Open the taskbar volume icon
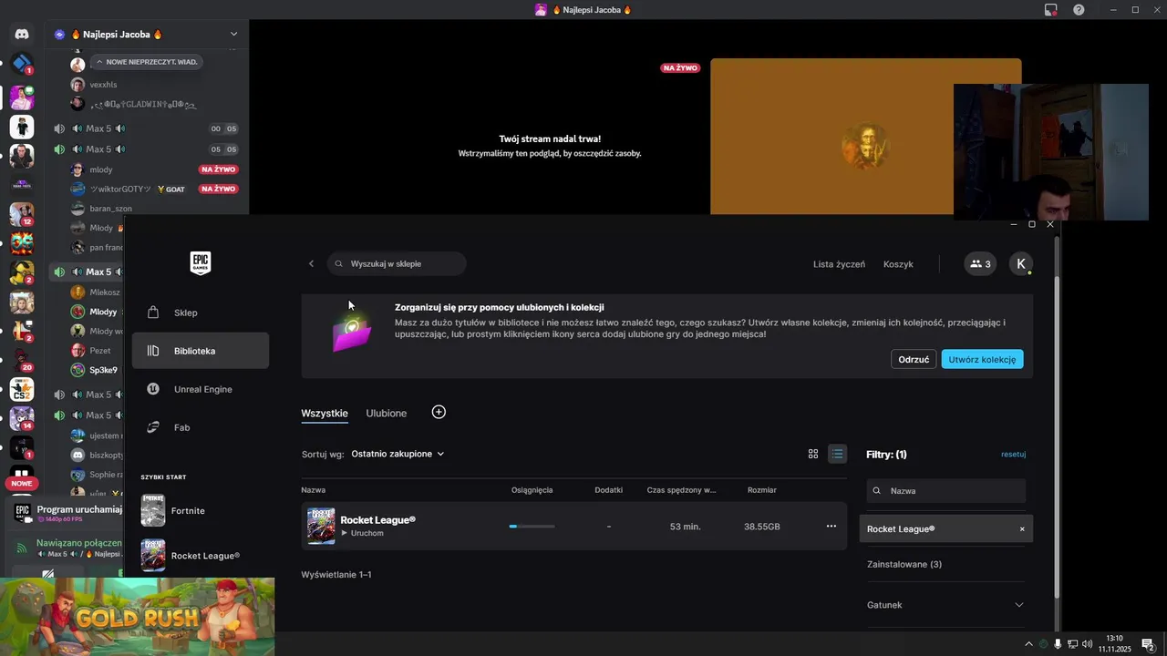Image resolution: width=1167 pixels, height=656 pixels. click(1087, 644)
